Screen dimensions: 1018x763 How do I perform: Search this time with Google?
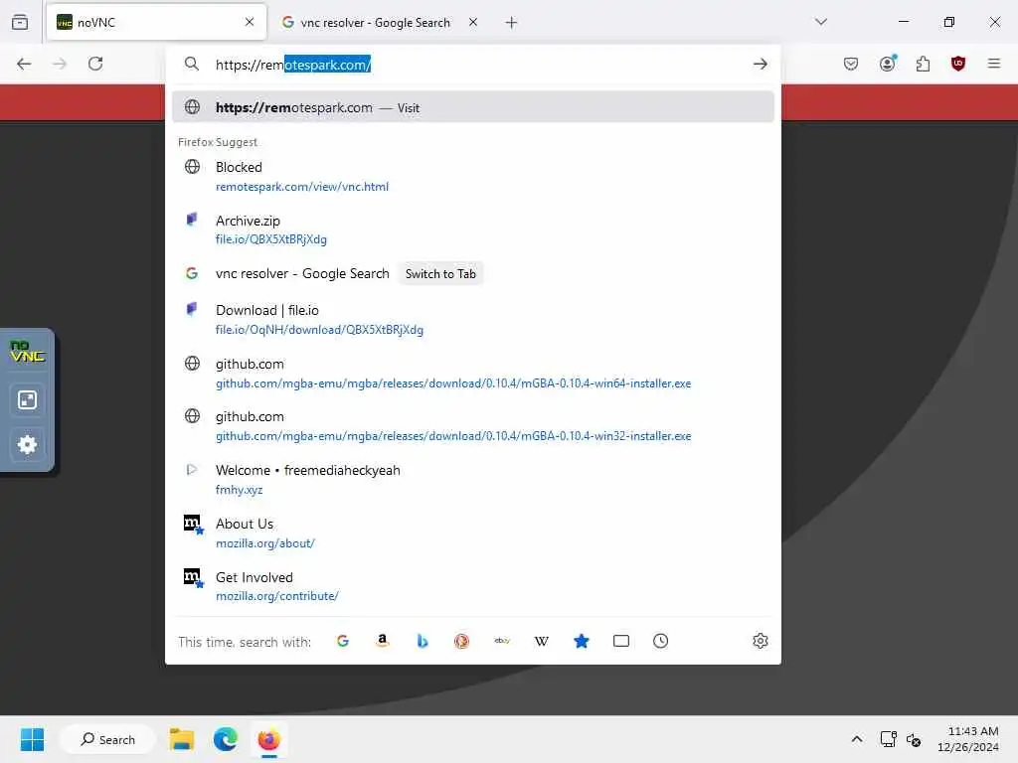(343, 641)
